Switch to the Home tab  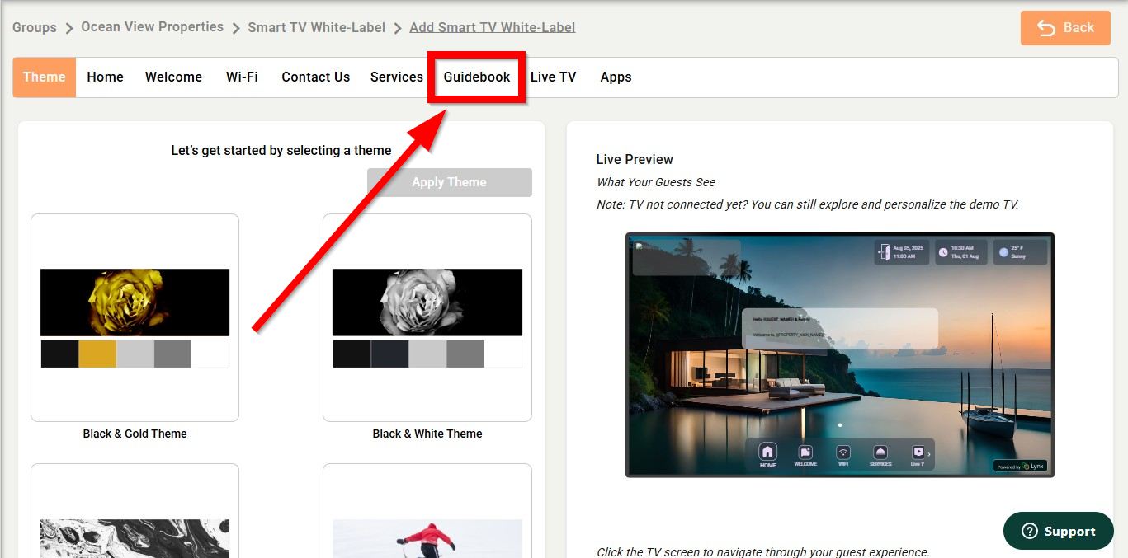tap(105, 77)
